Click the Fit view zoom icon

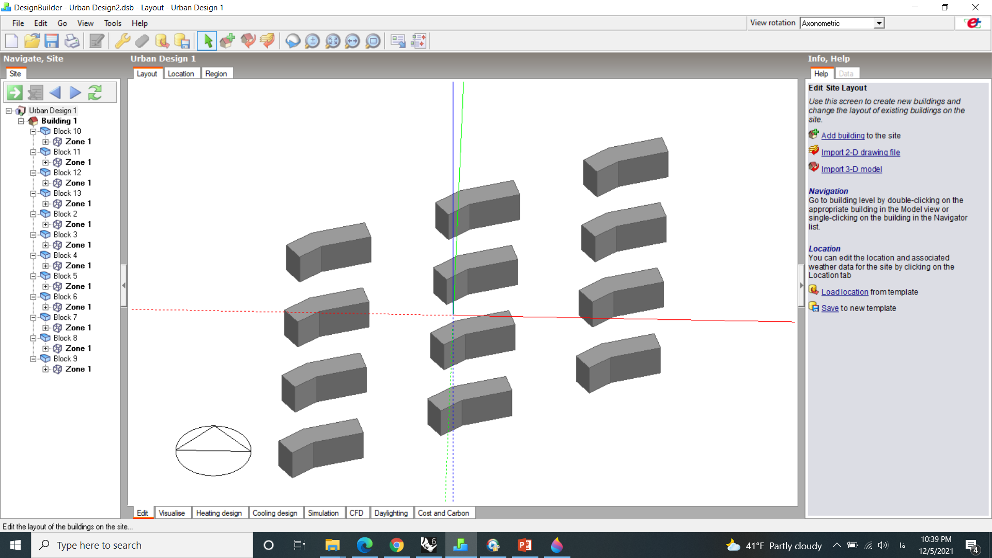(x=333, y=41)
